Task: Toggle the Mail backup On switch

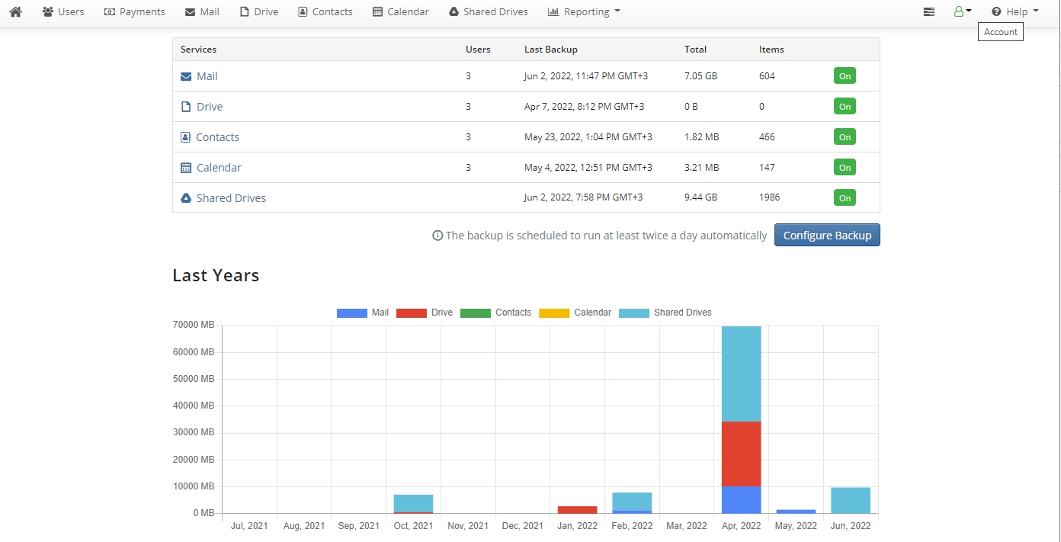Action: click(845, 76)
